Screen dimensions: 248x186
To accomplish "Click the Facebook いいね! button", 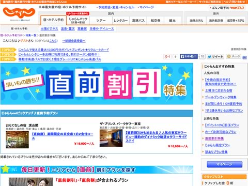I will pyautogui.click(x=189, y=56).
